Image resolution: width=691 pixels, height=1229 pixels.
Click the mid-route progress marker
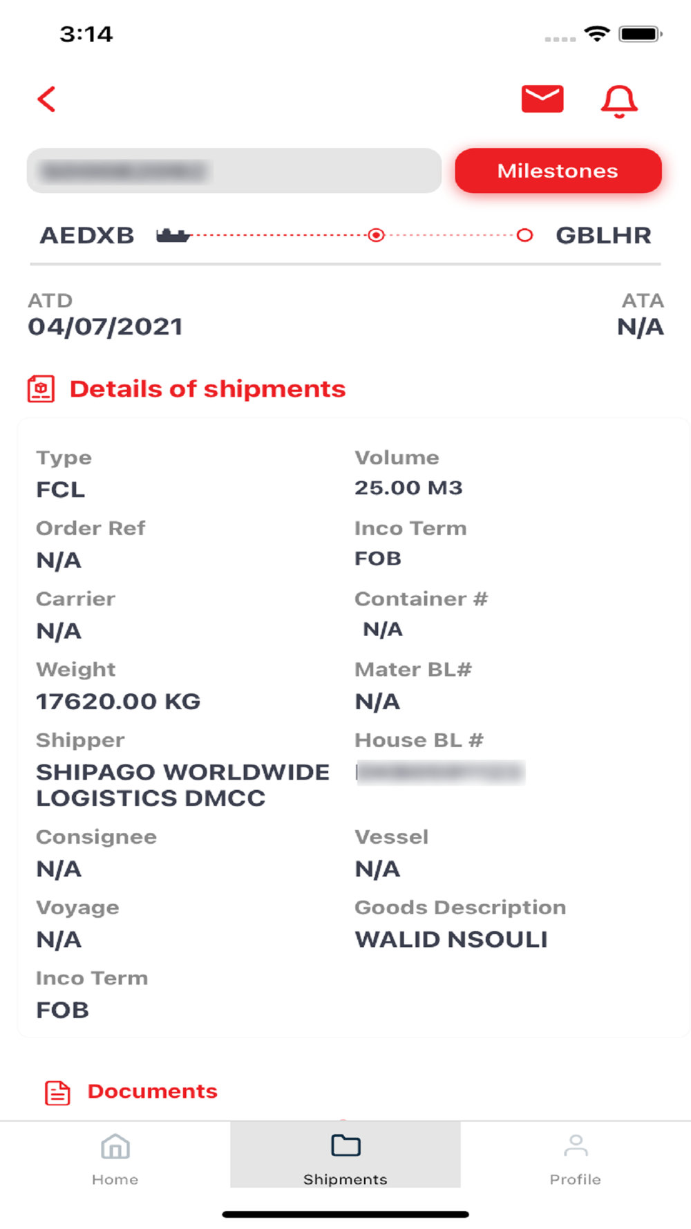click(x=376, y=236)
